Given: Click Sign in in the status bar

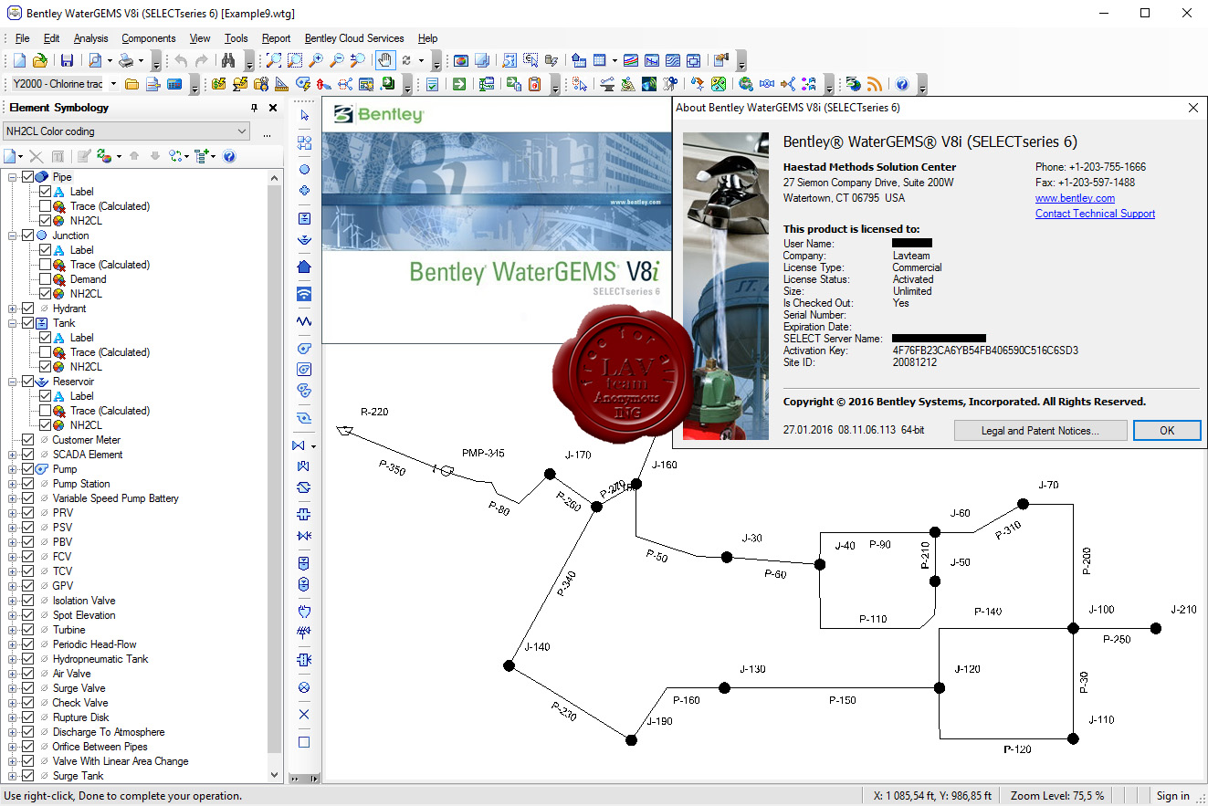Looking at the screenshot, I should coord(1172,796).
